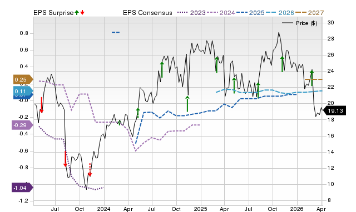Viewport: 356px width, 212px height.
Task: Click the 2024 label on the time axis
Action: click(x=104, y=209)
